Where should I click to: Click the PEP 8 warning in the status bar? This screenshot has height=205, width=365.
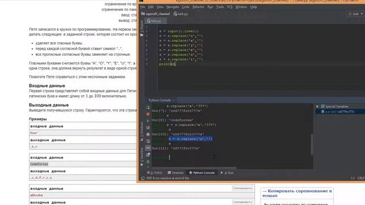pos(168,178)
